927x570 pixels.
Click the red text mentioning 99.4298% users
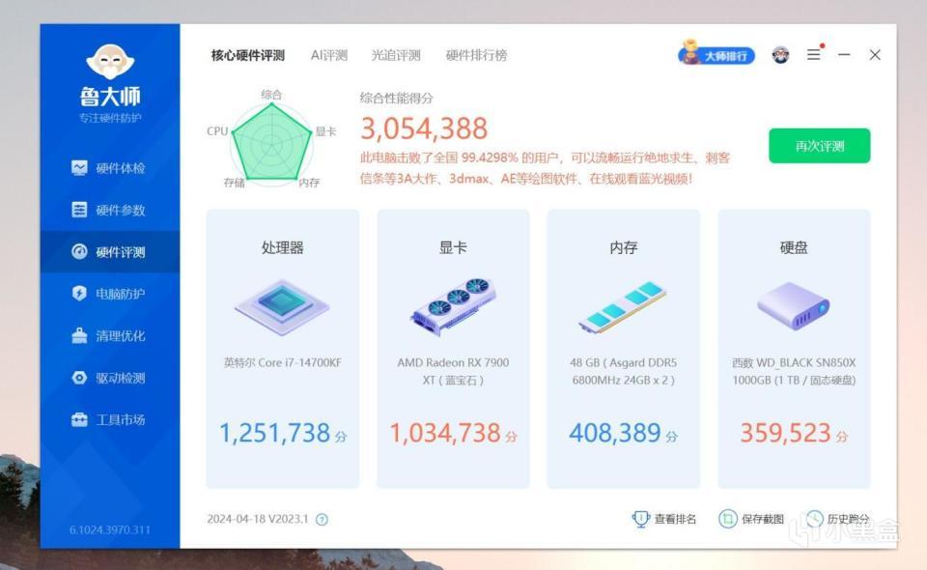coord(545,168)
